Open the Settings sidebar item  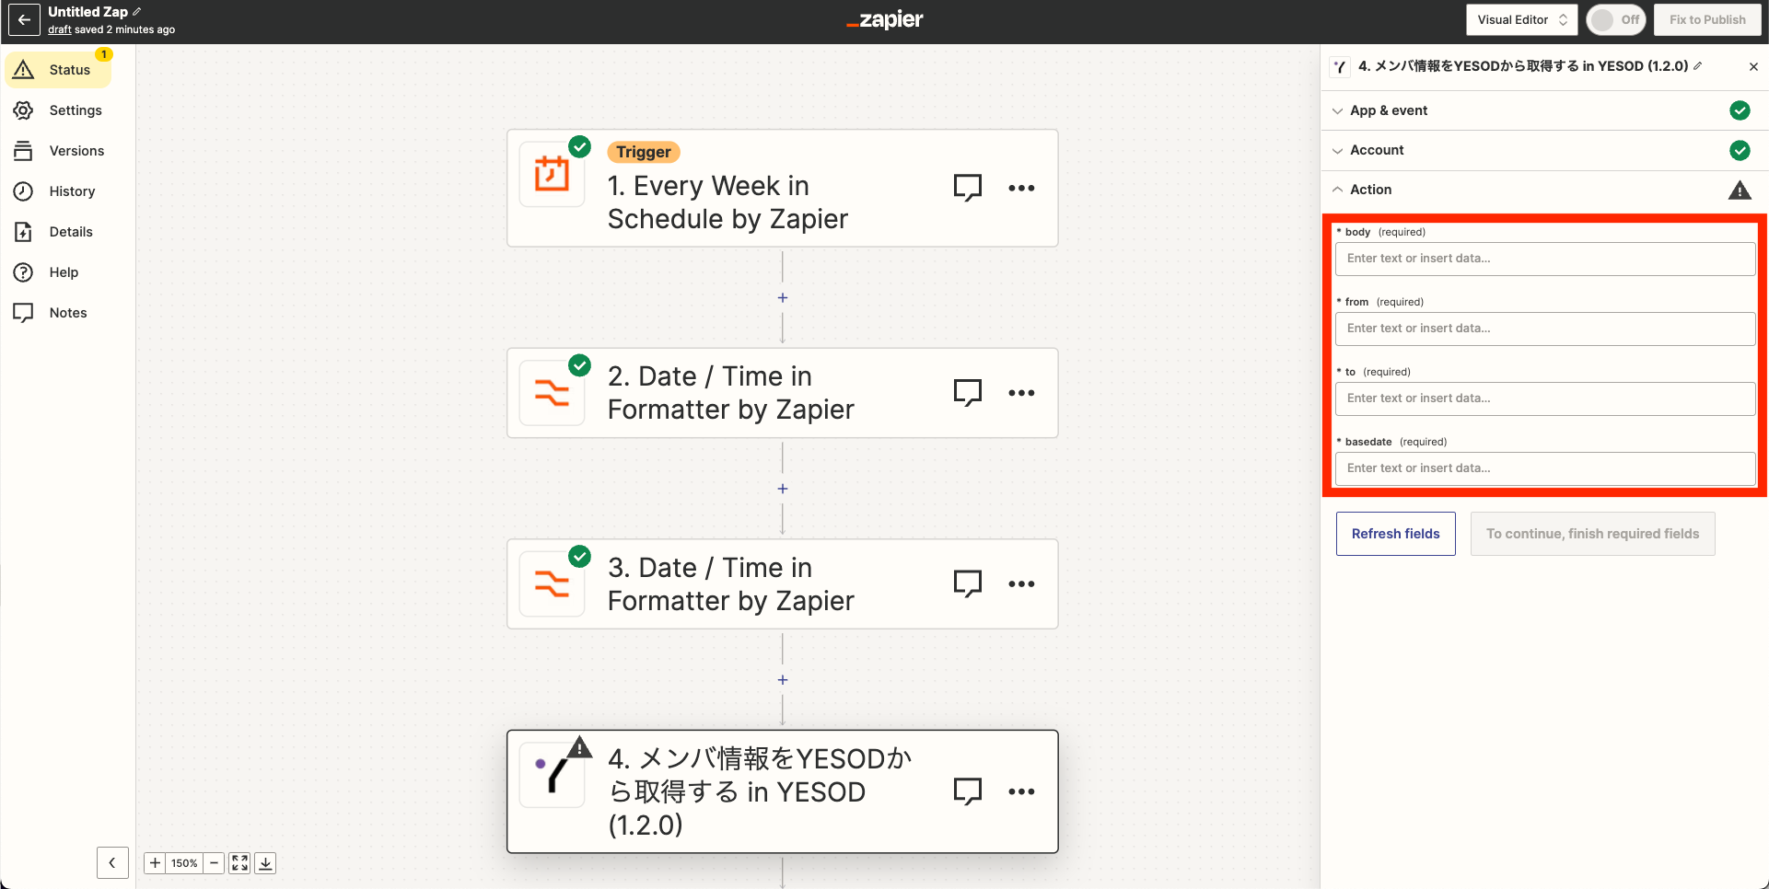58,110
